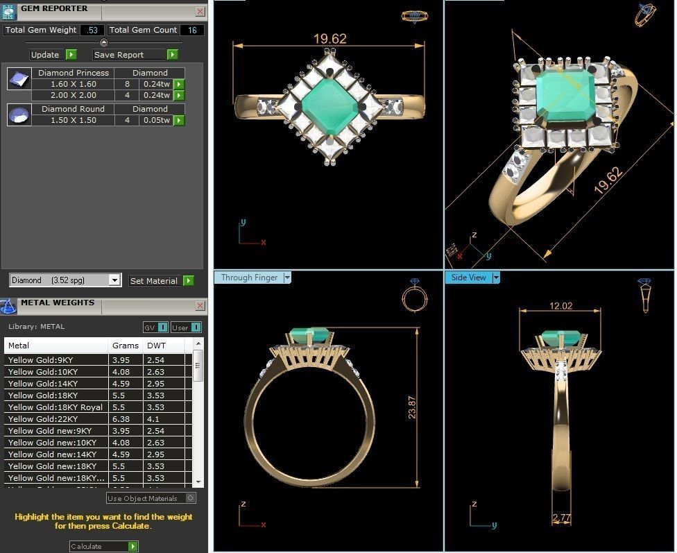Viewport: 677px width, 553px height.
Task: Click green arrow for 1.50 X 1.50 row
Action: tap(179, 120)
